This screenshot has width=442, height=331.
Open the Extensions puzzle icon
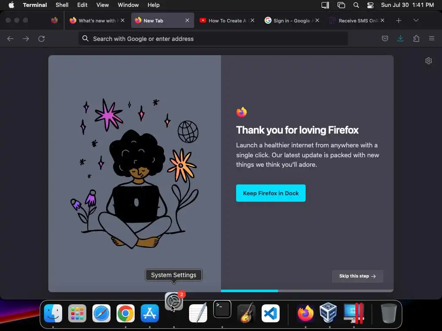416,38
